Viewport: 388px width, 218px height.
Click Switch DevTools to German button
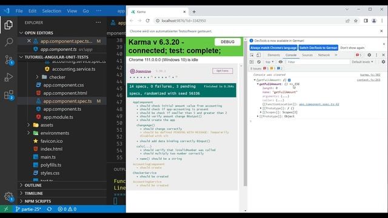point(318,48)
